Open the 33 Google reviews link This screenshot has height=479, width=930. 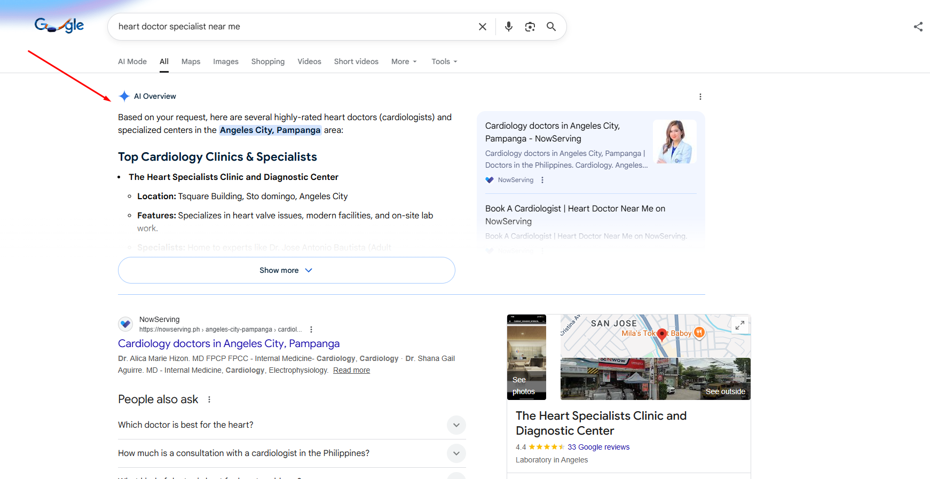point(598,447)
